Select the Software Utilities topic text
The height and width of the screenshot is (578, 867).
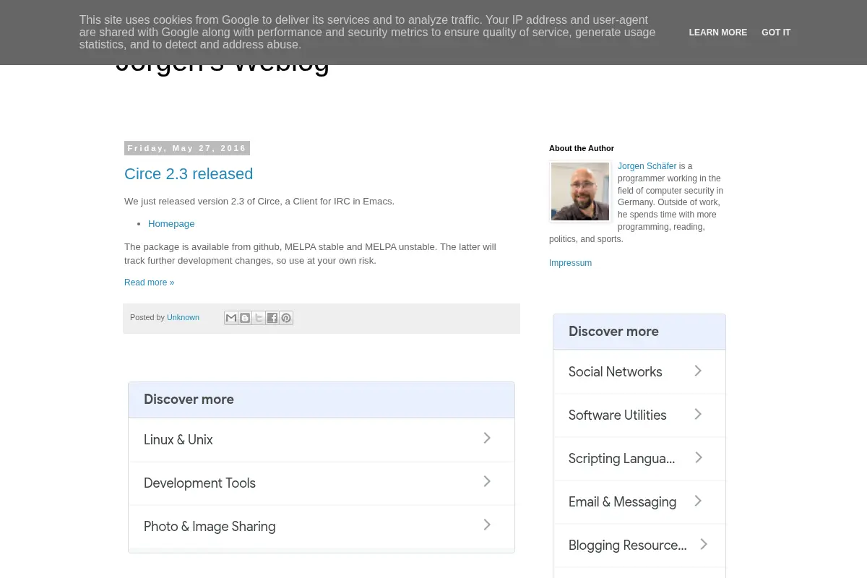point(618,415)
